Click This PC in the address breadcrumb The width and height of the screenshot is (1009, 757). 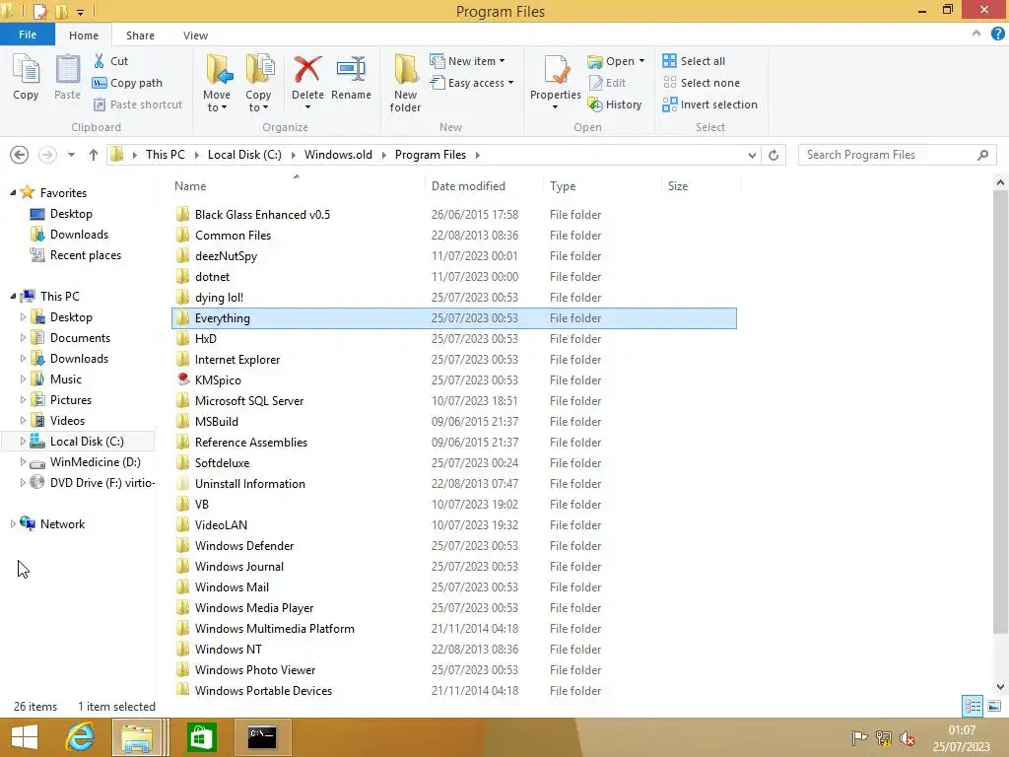[x=165, y=155]
